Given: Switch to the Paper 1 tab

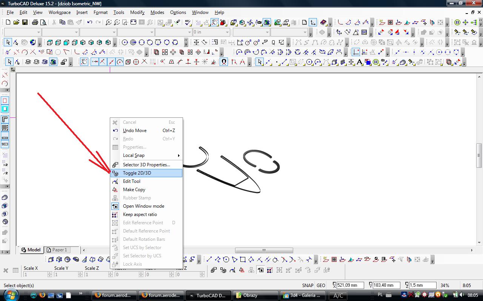Looking at the screenshot, I should click(x=57, y=250).
